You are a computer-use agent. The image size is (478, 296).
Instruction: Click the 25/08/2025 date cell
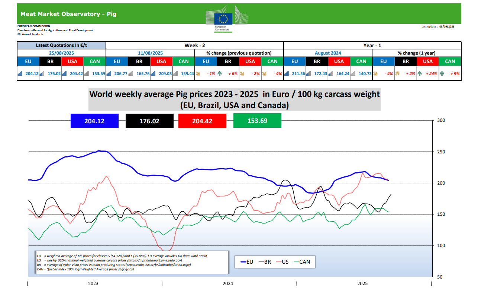pyautogui.click(x=61, y=53)
